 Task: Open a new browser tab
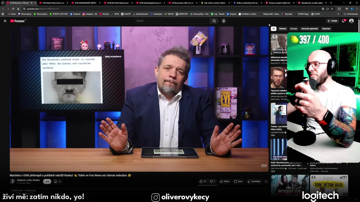click(331, 3)
